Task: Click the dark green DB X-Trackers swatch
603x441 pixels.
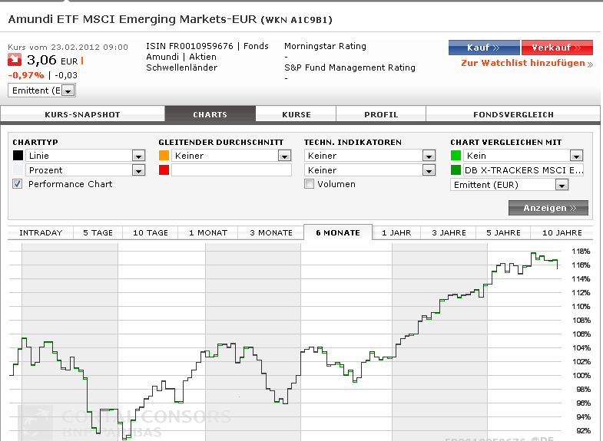Action: point(456,170)
